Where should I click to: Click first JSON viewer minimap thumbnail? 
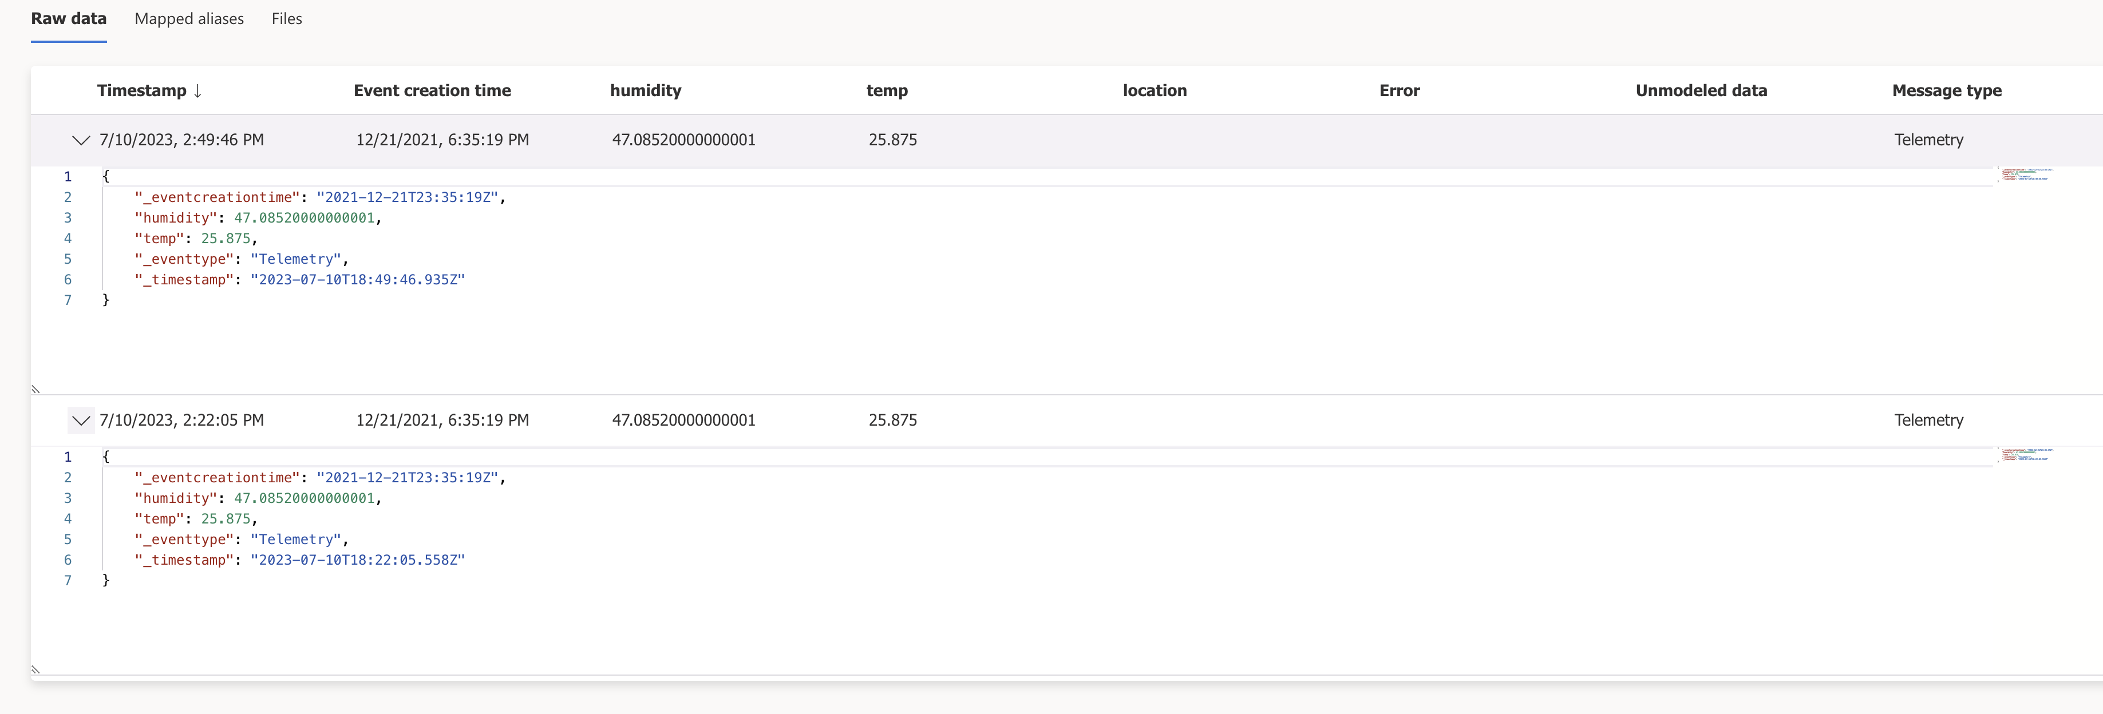pos(2026,174)
